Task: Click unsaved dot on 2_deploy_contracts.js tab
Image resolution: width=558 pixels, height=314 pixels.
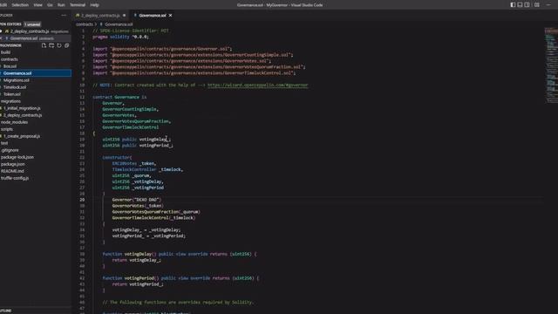Action: tap(124, 16)
